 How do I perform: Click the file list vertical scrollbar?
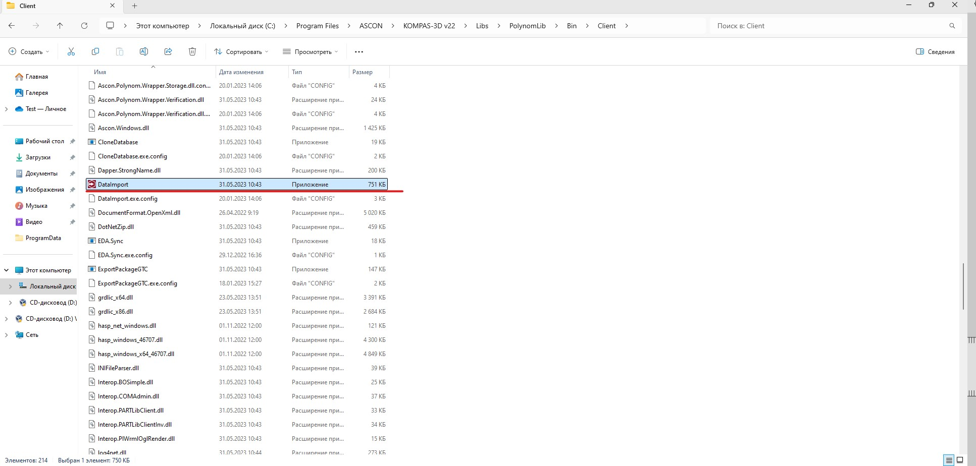pyautogui.click(x=963, y=286)
